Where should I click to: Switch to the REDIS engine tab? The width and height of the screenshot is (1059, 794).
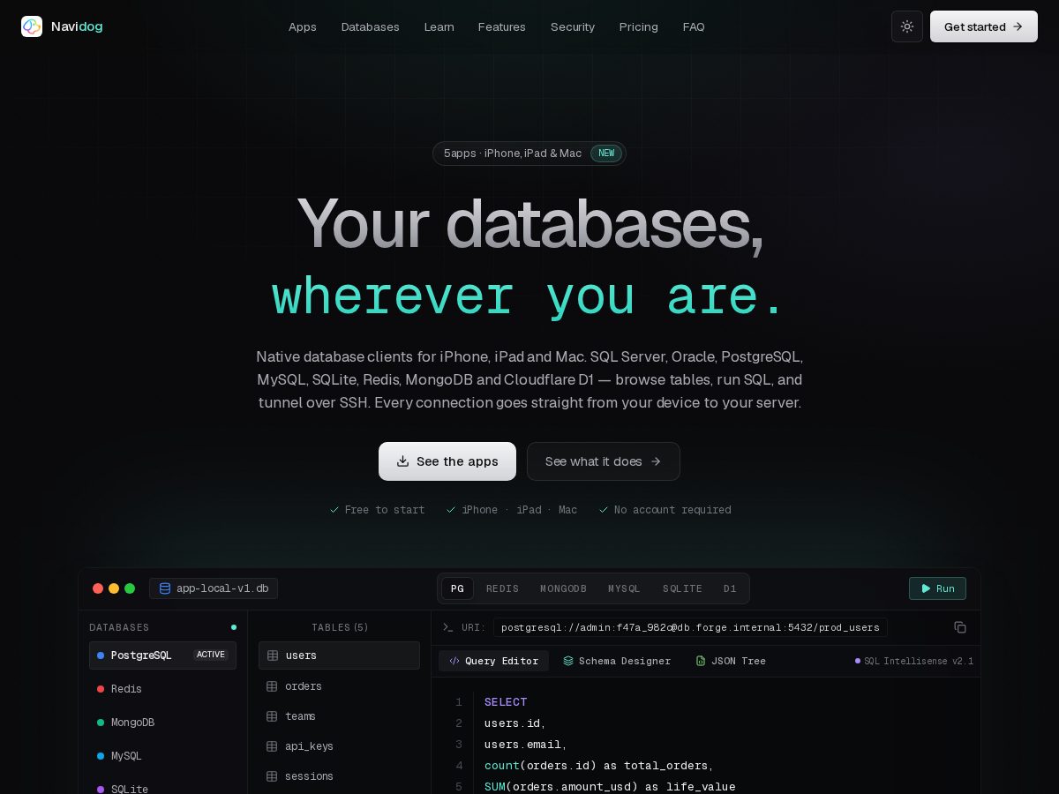point(502,588)
